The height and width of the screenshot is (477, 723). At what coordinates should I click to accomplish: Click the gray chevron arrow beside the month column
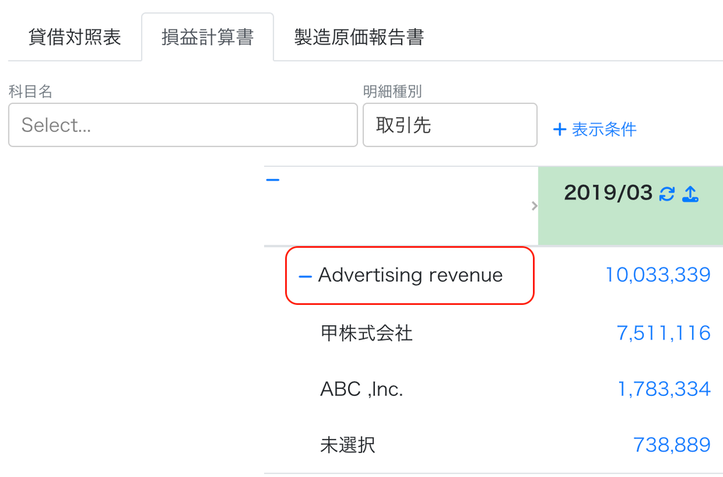534,206
